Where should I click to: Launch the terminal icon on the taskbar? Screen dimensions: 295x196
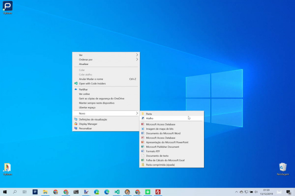click(x=76, y=192)
